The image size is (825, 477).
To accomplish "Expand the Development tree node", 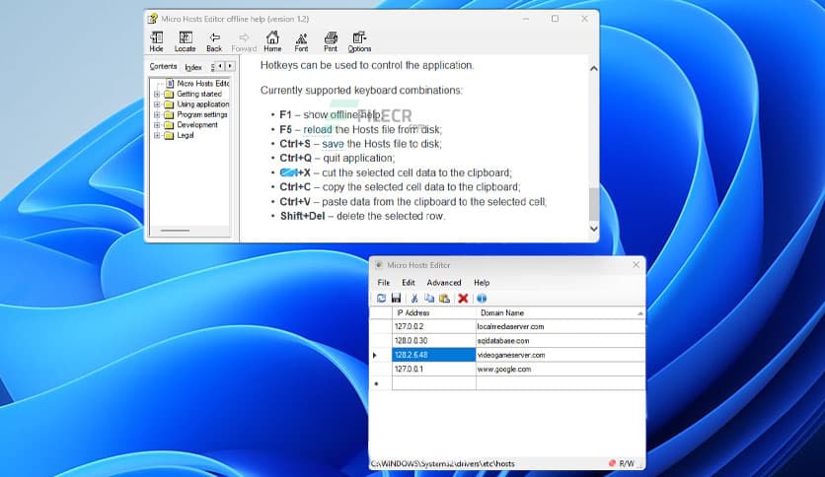I will (157, 125).
